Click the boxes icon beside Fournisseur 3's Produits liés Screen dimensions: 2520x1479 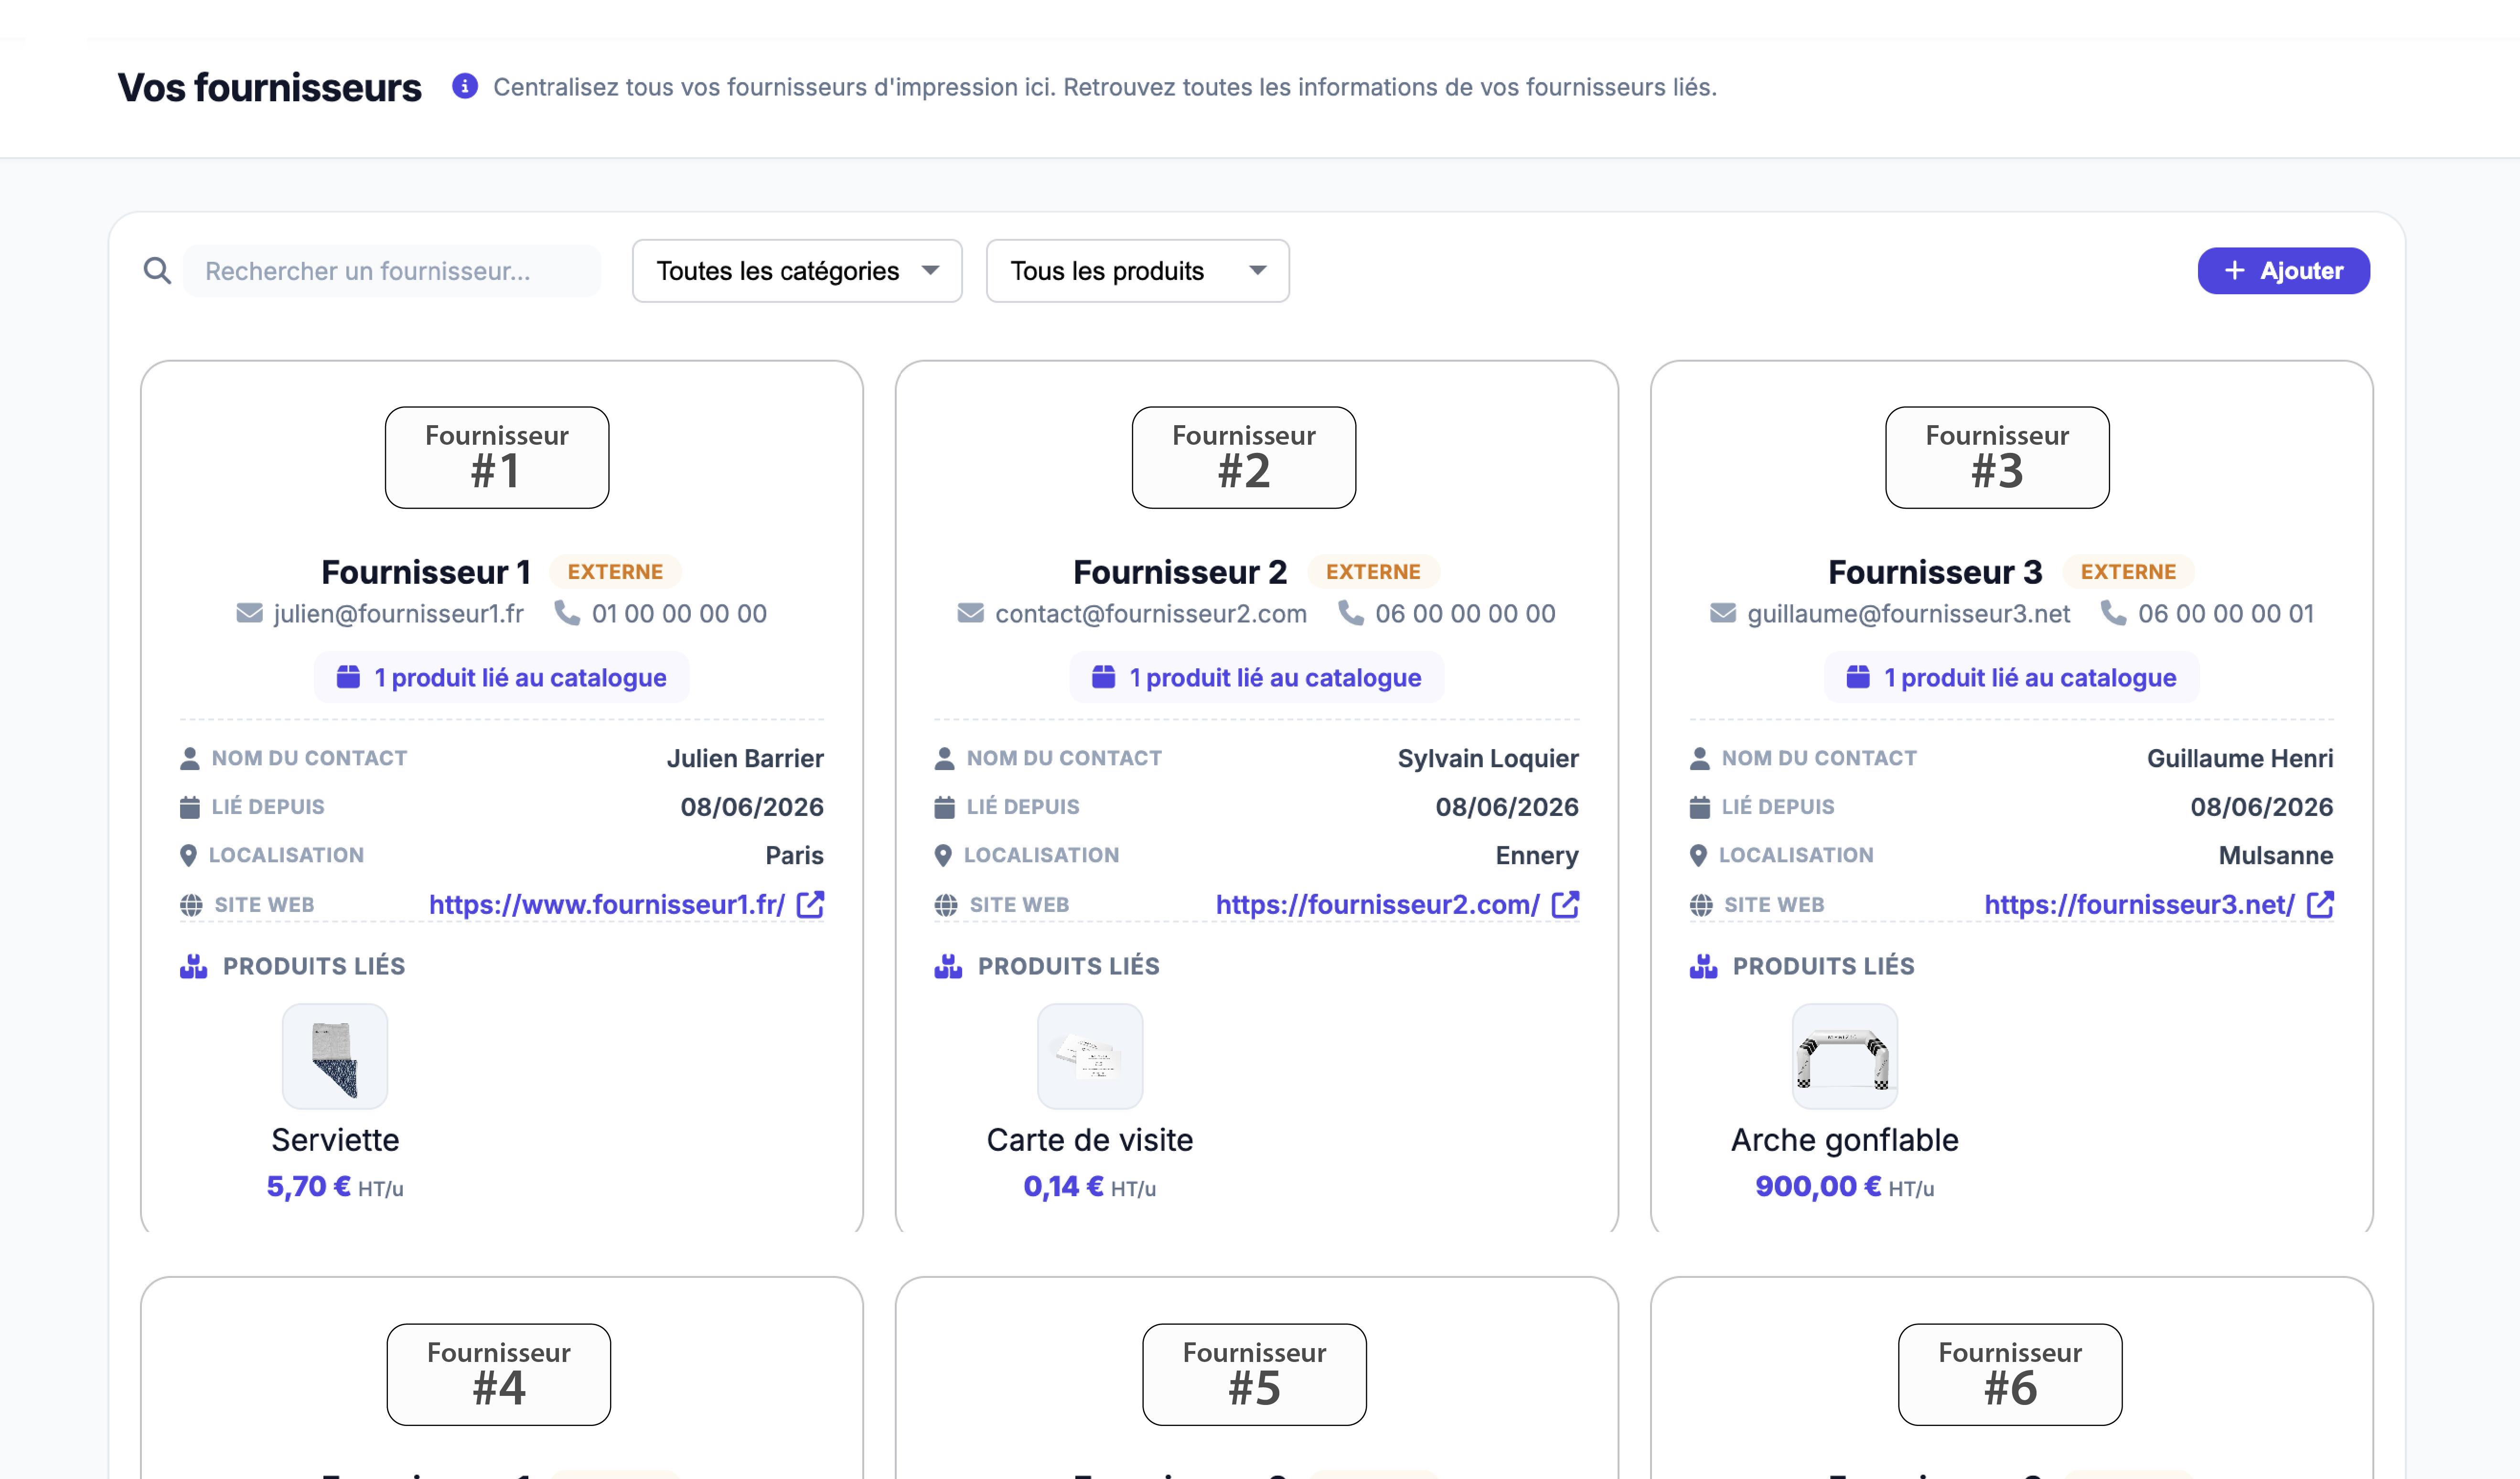(x=1703, y=966)
